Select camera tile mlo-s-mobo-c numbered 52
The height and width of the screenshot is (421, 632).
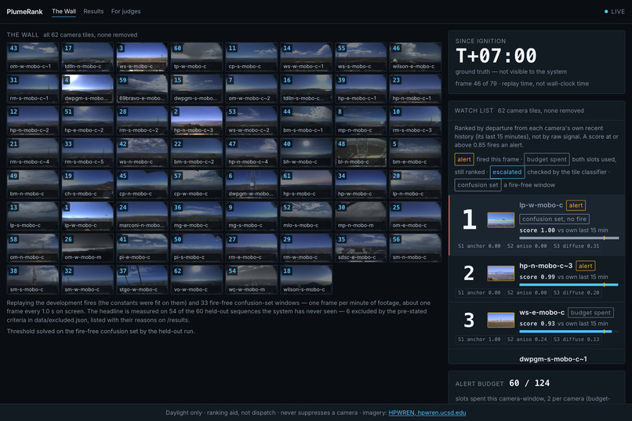coord(307,216)
